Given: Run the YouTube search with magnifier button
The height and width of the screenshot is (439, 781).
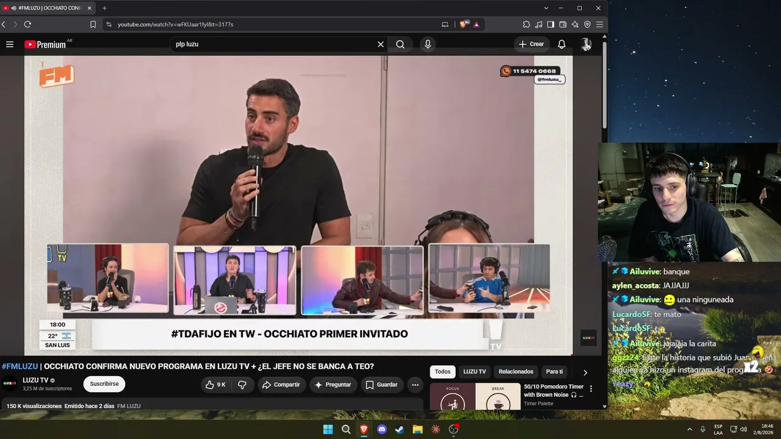Looking at the screenshot, I should 400,45.
